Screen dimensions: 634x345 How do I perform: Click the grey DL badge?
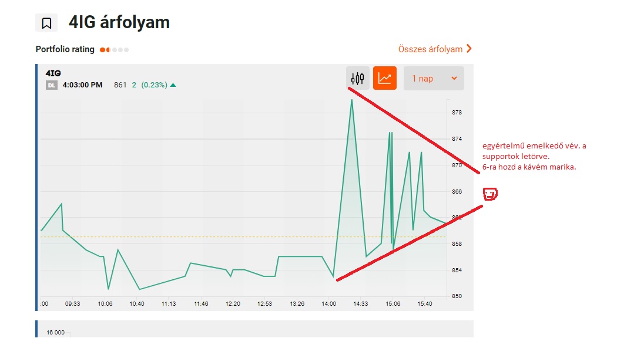52,85
